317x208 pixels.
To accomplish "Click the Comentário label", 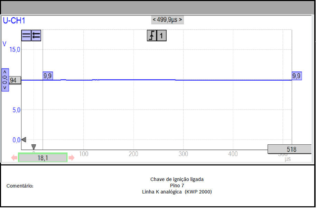I will click(20, 186).
